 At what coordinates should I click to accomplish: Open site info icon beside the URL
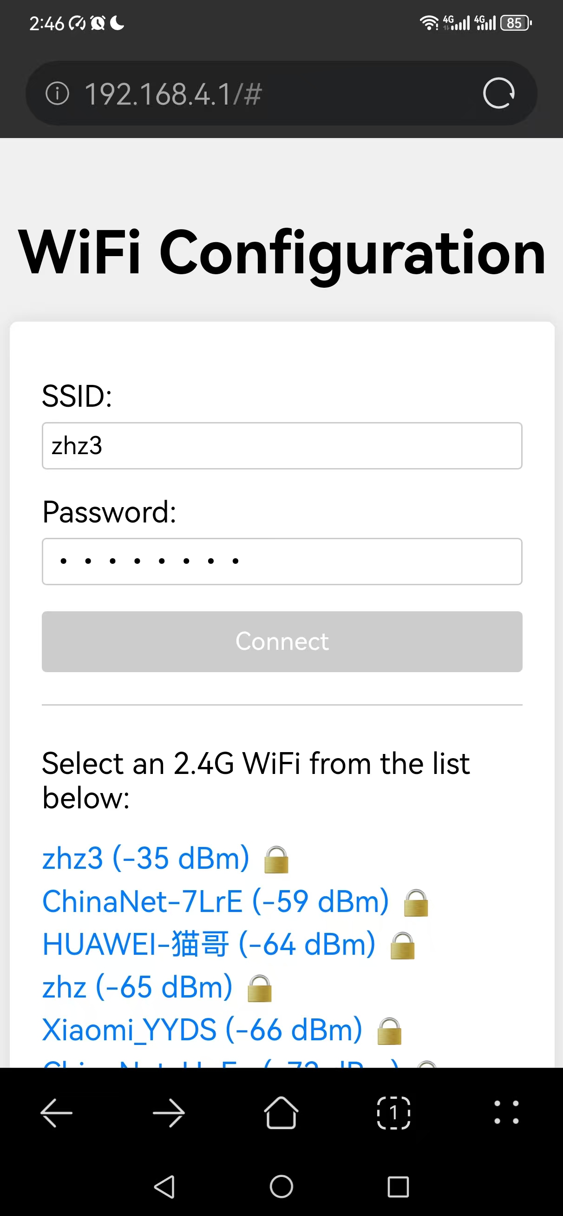click(57, 93)
